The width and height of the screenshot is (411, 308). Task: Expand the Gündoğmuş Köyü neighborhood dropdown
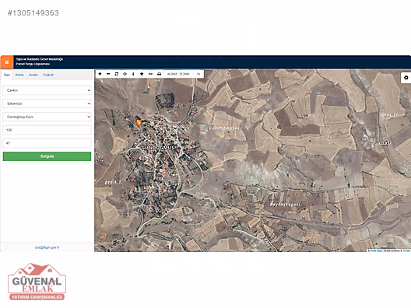point(47,117)
